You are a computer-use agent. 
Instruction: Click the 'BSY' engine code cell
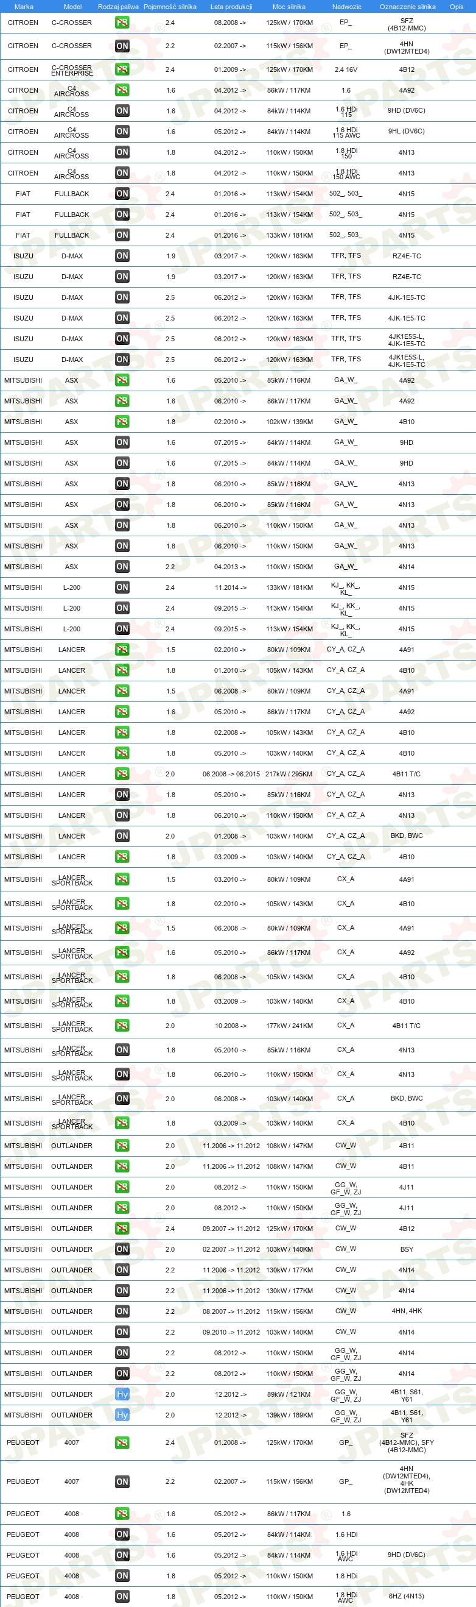407,1249
